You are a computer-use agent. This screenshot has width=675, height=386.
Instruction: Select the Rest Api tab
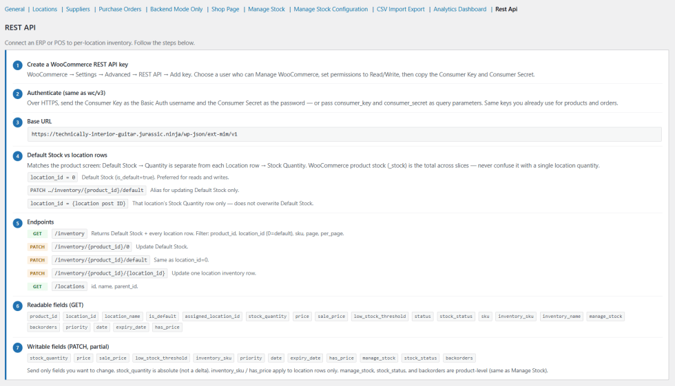coord(506,9)
